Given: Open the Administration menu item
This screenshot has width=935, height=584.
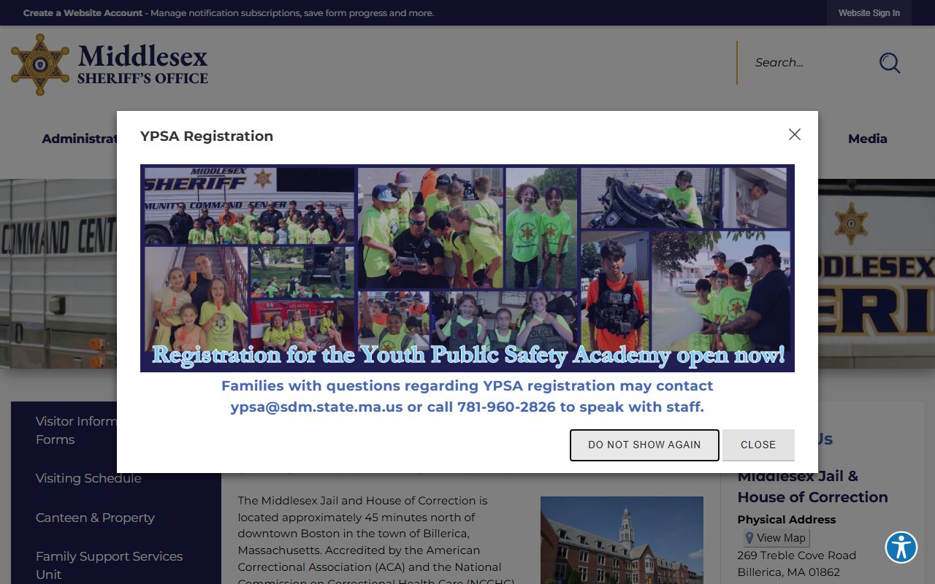Looking at the screenshot, I should point(79,139).
